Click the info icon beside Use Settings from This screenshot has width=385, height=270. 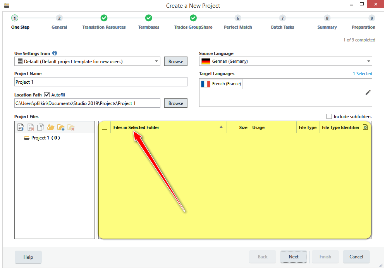point(55,53)
